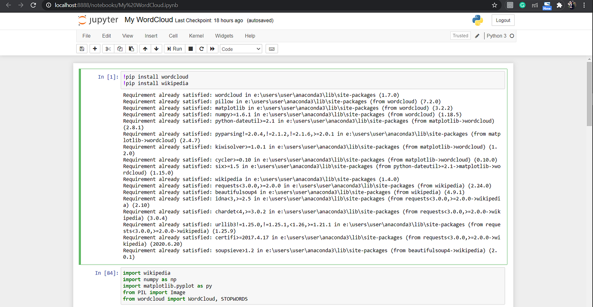This screenshot has width=593, height=307.
Task: Open the View menu
Action: click(x=127, y=36)
